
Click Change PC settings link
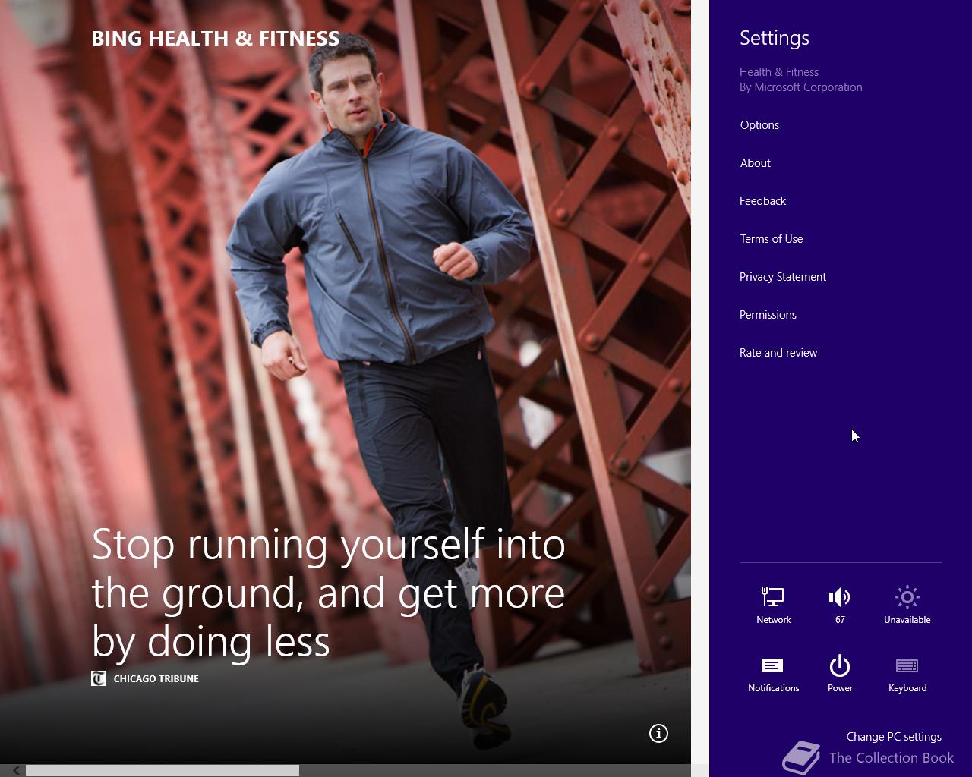click(894, 737)
